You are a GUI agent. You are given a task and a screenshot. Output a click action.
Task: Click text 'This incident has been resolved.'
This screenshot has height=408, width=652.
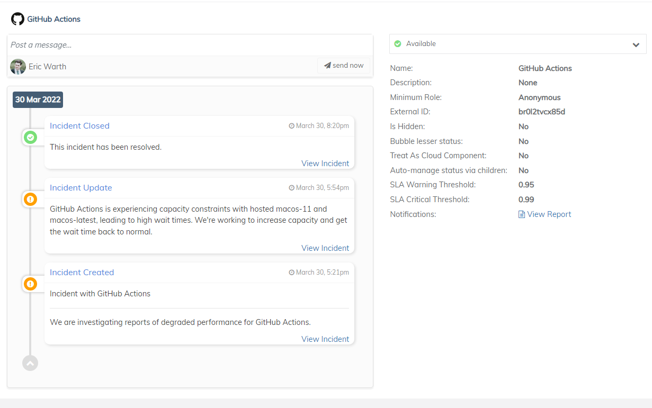pyautogui.click(x=105, y=147)
